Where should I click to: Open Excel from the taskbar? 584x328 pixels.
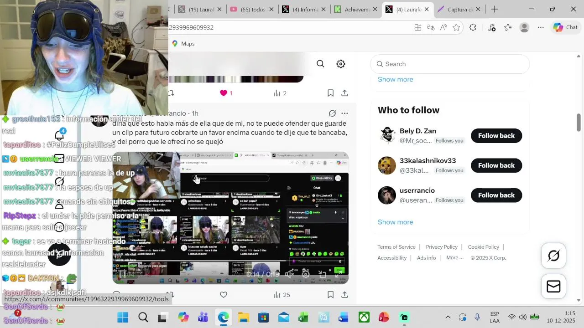coord(303,318)
